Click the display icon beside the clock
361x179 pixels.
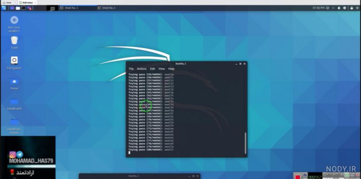tap(328, 8)
